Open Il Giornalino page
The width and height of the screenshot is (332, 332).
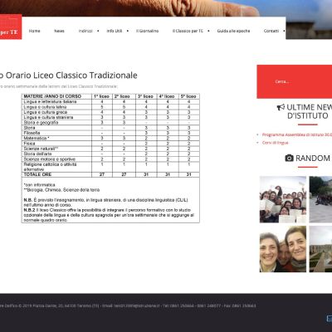[147, 31]
